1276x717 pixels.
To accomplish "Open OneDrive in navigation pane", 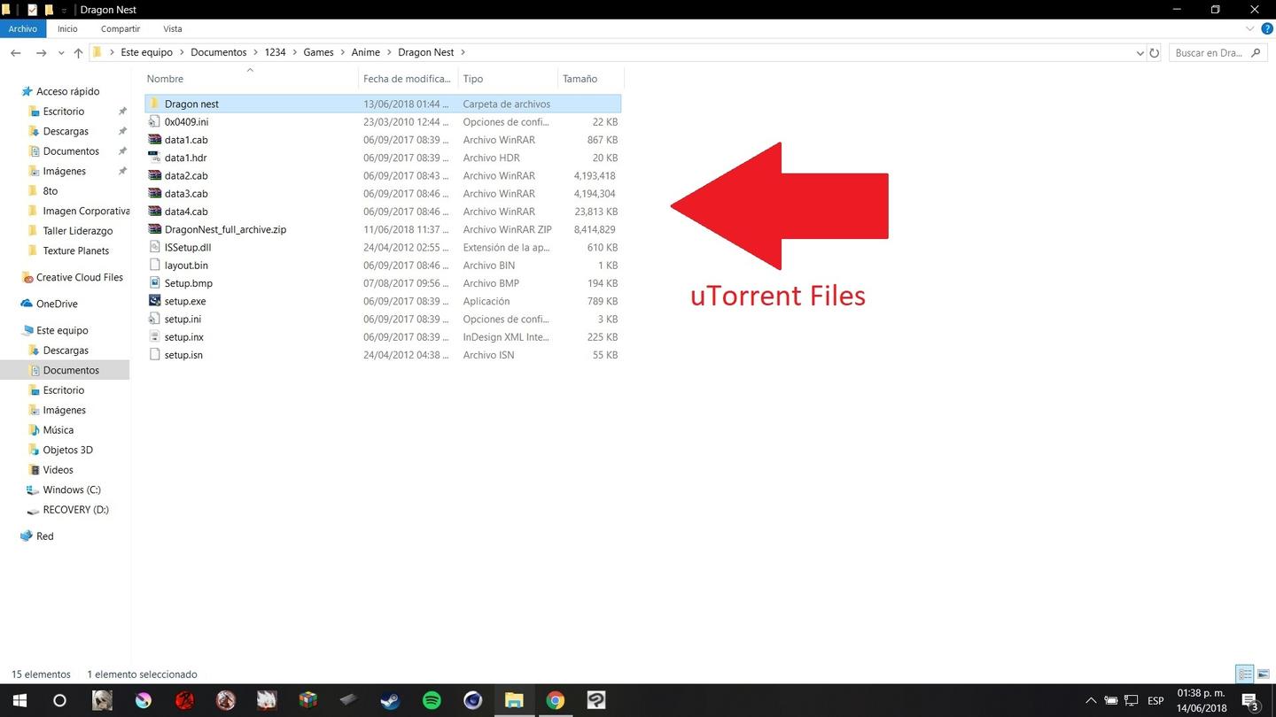I will (57, 304).
